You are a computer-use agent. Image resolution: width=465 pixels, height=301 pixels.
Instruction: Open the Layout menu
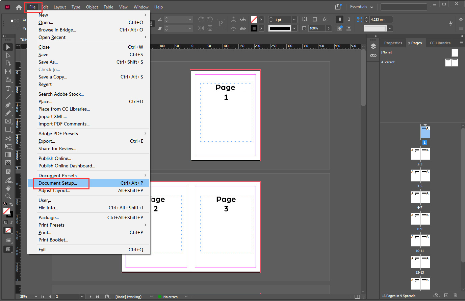(60, 7)
